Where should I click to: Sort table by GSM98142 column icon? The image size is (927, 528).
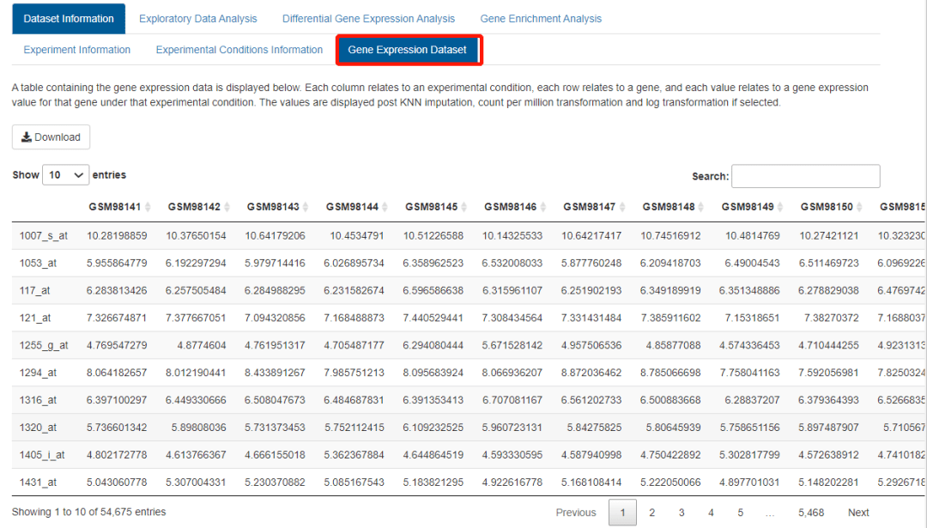pyautogui.click(x=227, y=207)
